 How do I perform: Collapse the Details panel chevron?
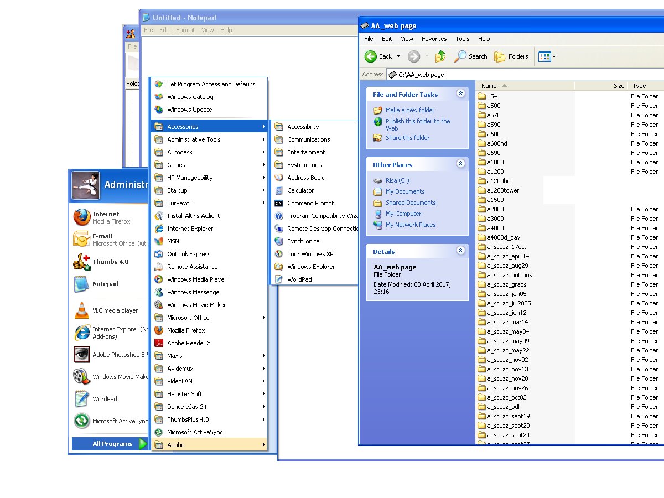click(x=460, y=251)
